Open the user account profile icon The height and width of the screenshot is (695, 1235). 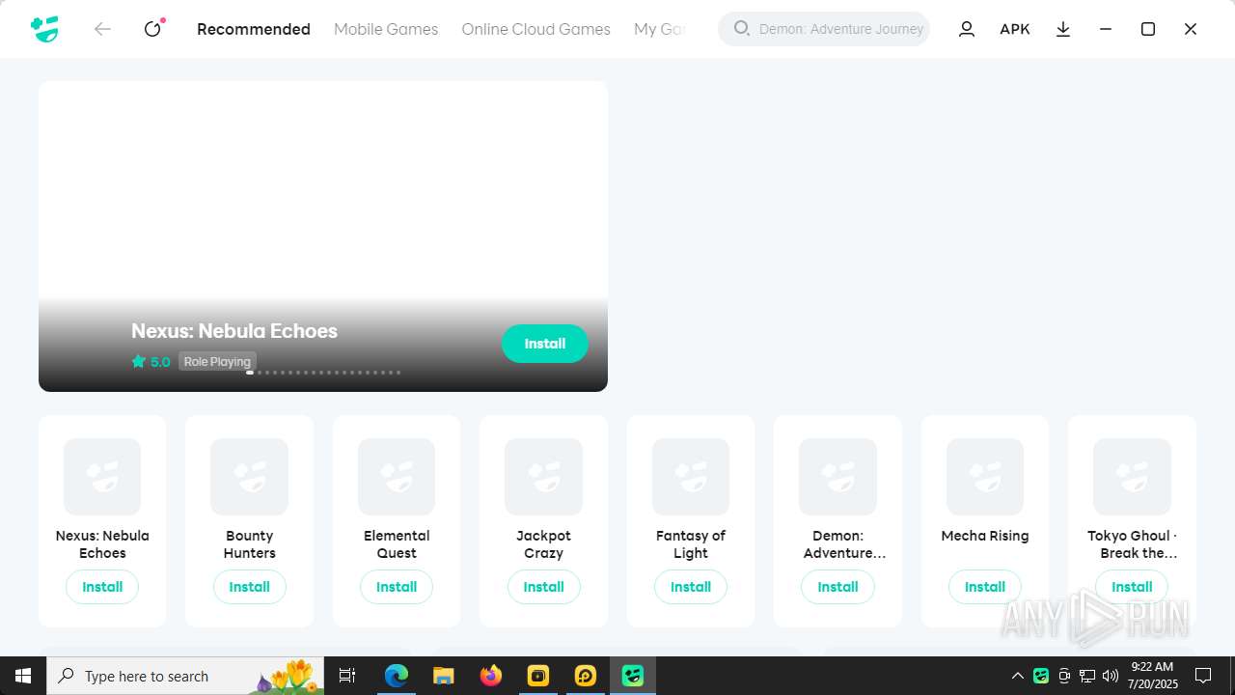coord(966,29)
